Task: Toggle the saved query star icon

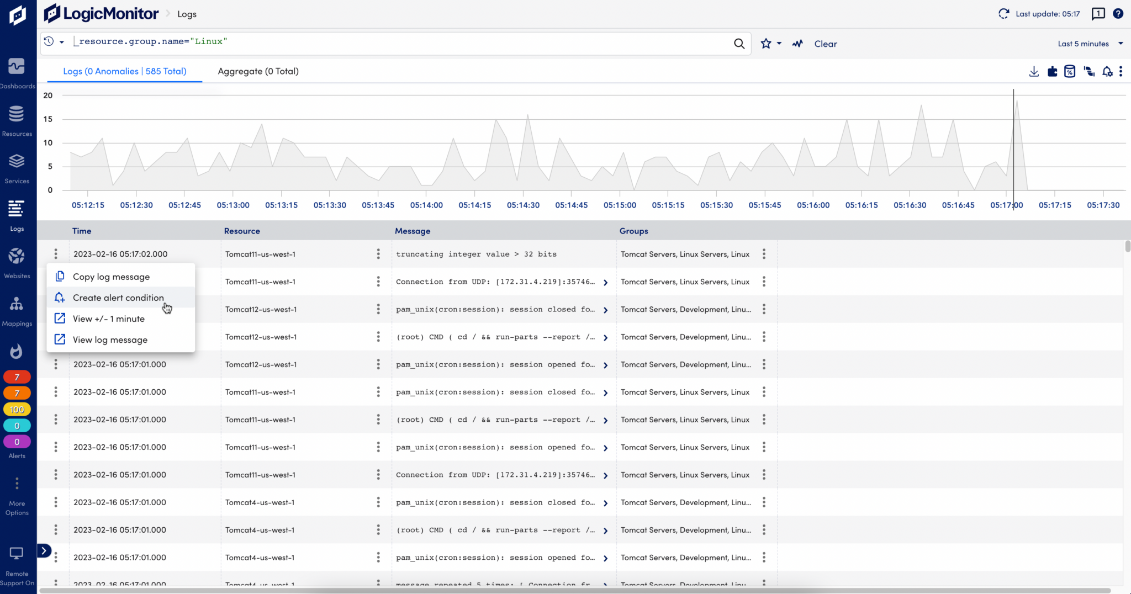Action: point(765,43)
